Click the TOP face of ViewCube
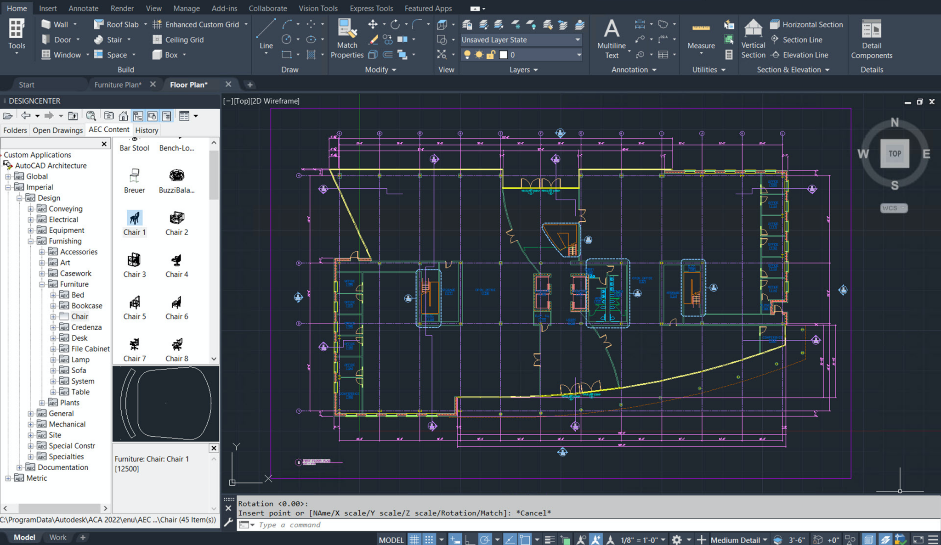 (894, 154)
